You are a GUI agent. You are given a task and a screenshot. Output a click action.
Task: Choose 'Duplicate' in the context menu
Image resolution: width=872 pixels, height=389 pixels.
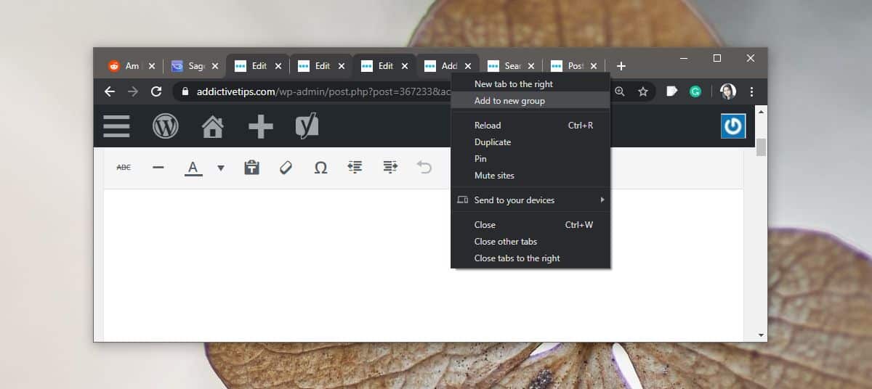[530, 142]
